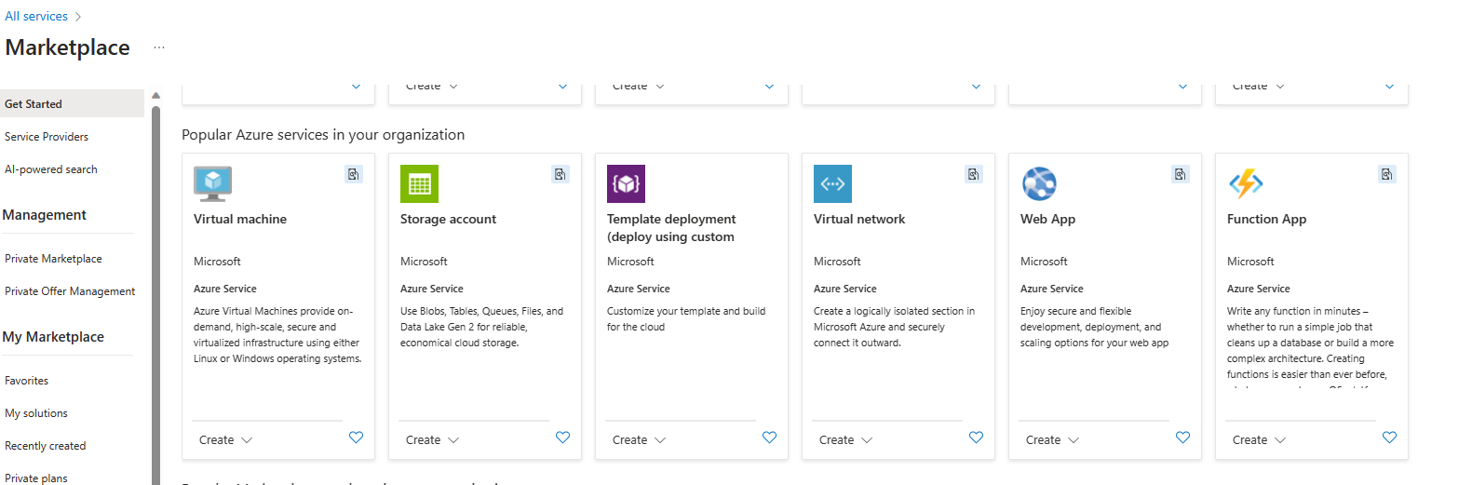The image size is (1472, 485).
Task: Click the Virtual network icon
Action: tap(832, 183)
